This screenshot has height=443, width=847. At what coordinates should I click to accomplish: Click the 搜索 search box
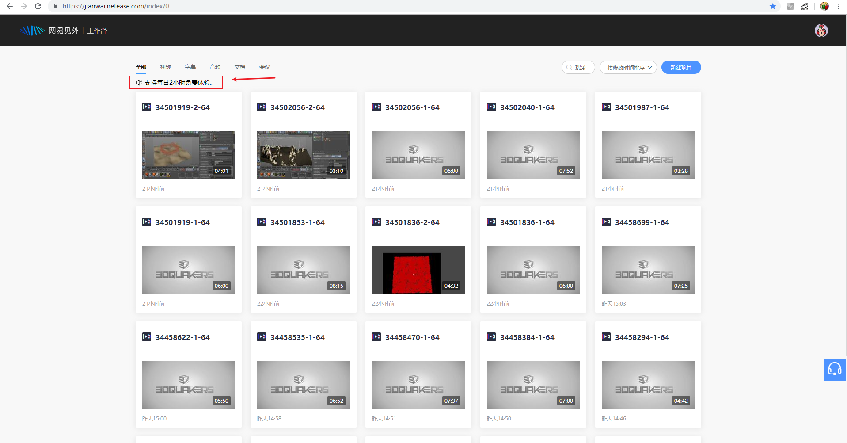(578, 67)
